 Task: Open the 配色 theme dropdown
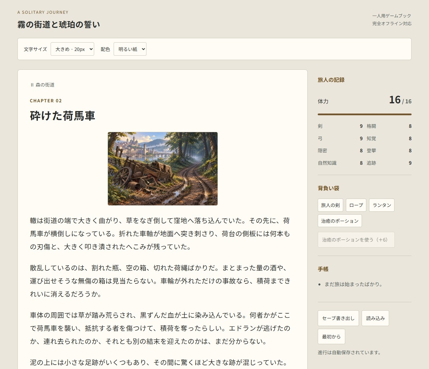[130, 49]
